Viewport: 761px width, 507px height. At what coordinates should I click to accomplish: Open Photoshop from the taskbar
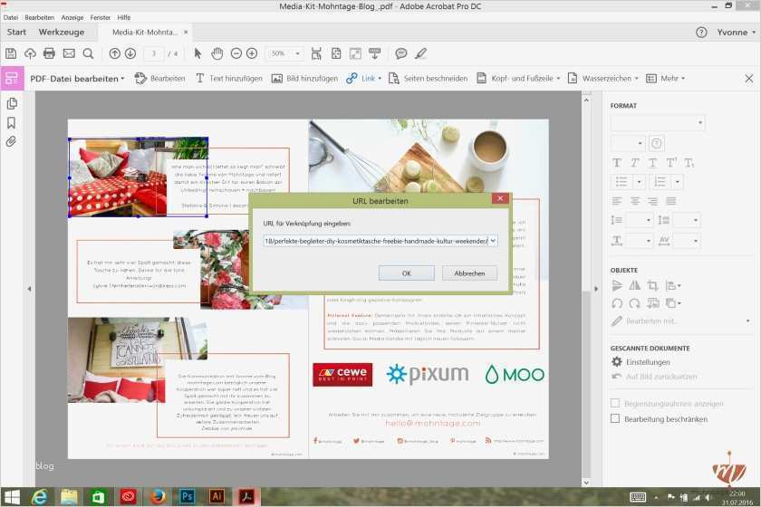(x=188, y=496)
